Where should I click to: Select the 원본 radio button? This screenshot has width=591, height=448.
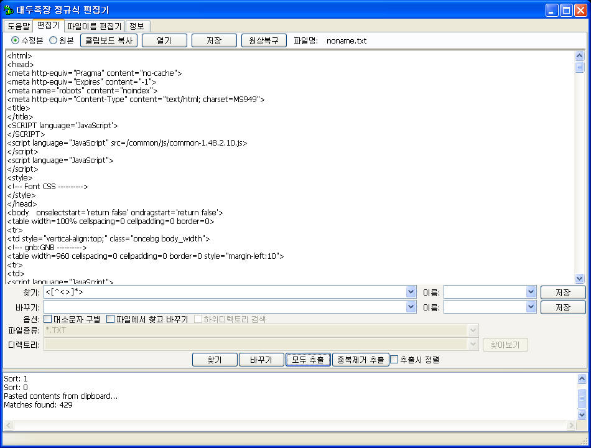tap(53, 40)
